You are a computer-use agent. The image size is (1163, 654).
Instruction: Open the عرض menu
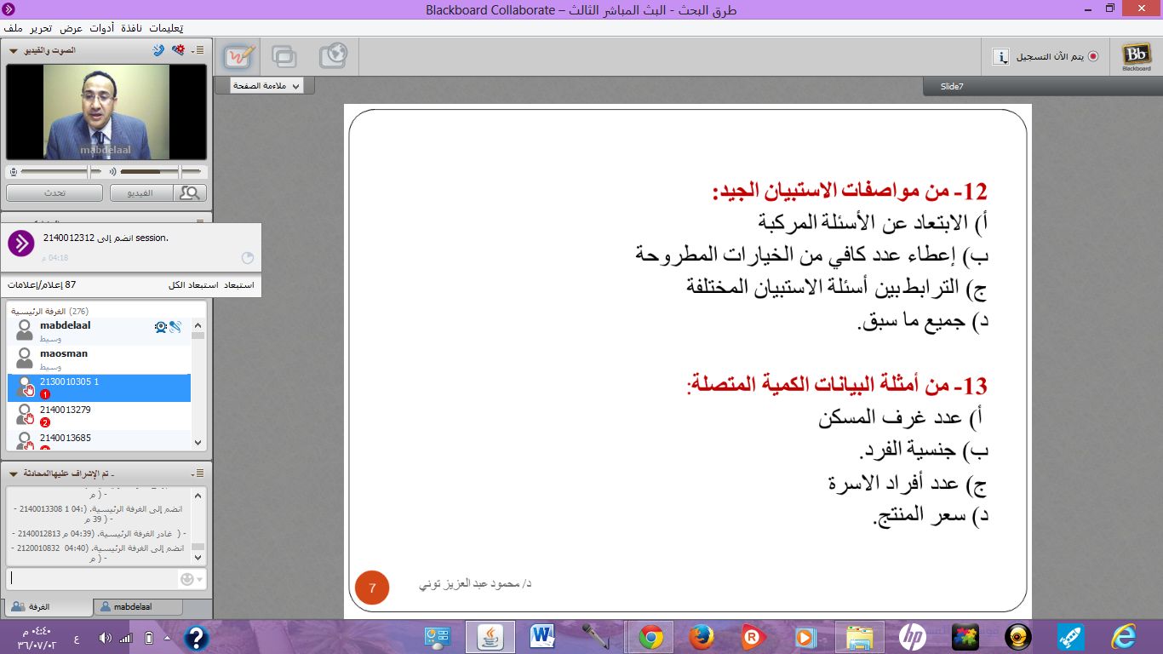pos(71,27)
